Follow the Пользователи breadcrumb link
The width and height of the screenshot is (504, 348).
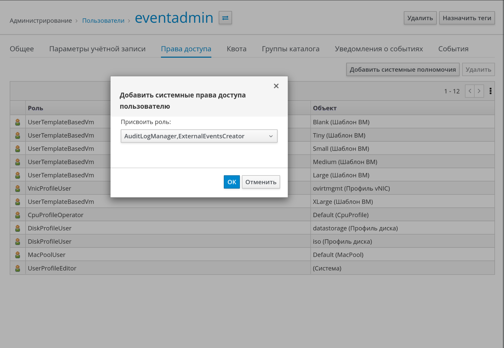[103, 21]
